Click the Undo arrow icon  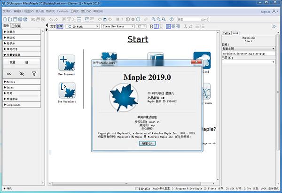coord(51,19)
